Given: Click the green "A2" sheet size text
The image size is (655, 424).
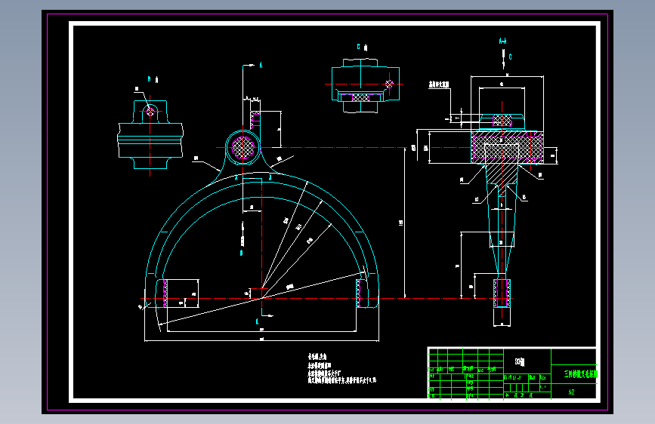Looking at the screenshot, I should click(x=571, y=392).
